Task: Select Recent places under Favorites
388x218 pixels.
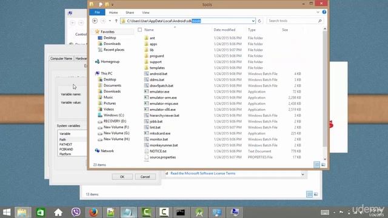Action: tap(114, 50)
